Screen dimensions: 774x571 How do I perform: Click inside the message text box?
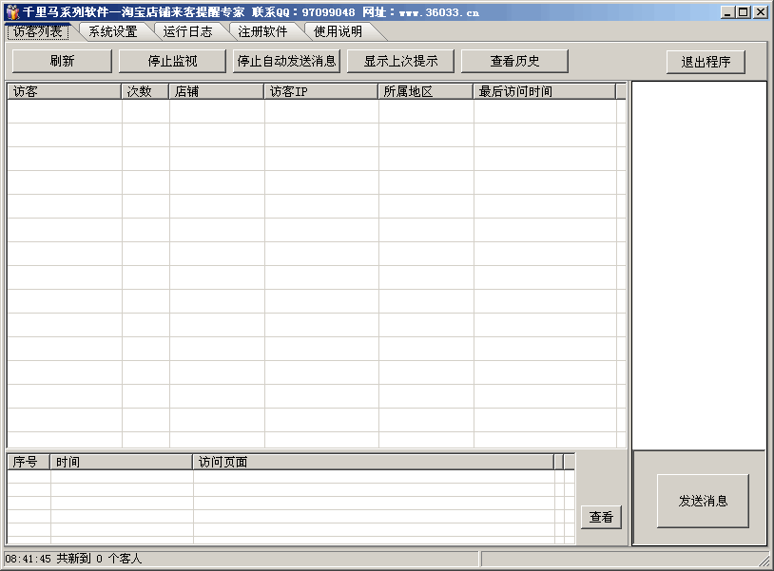(x=700, y=266)
